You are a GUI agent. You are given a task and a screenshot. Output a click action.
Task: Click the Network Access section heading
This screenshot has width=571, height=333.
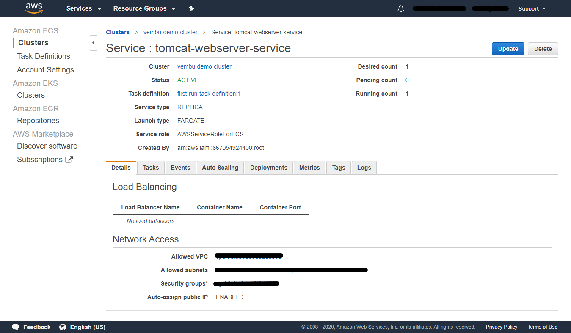(x=146, y=239)
